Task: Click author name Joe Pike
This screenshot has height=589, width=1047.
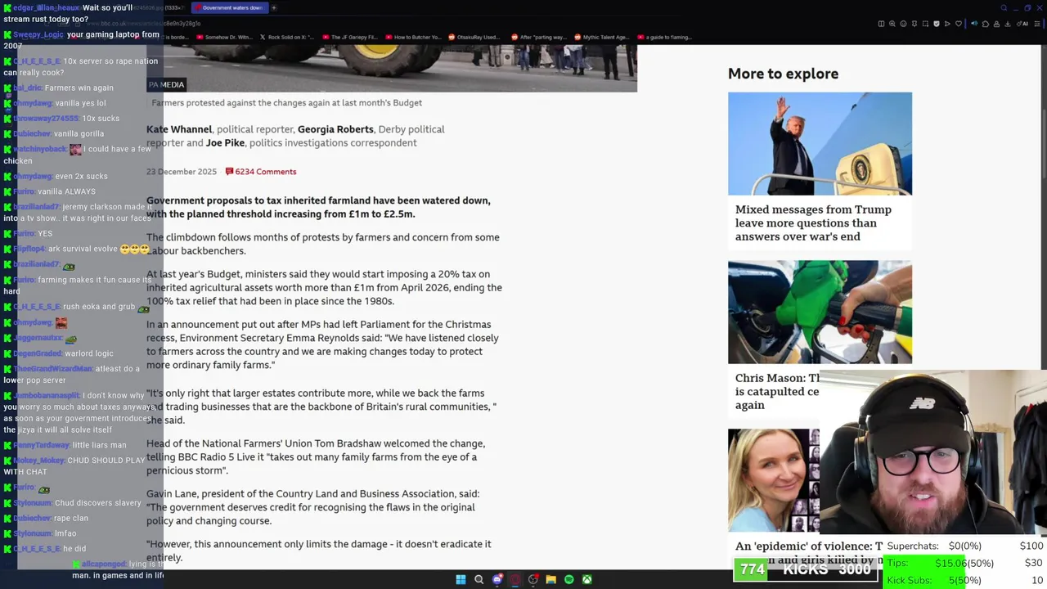Action: (x=225, y=142)
